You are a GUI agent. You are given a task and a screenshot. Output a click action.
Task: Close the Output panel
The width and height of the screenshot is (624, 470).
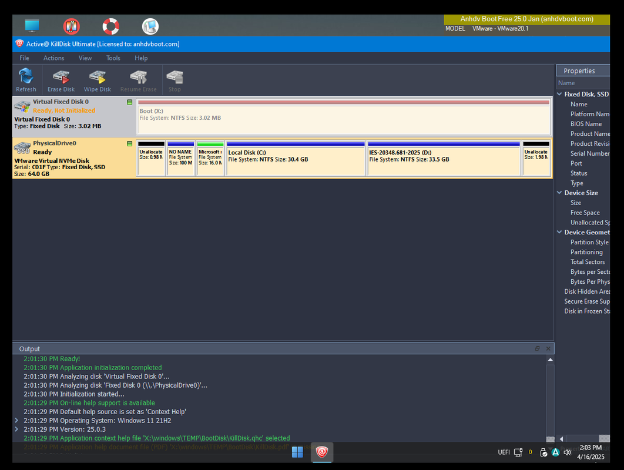click(x=548, y=348)
